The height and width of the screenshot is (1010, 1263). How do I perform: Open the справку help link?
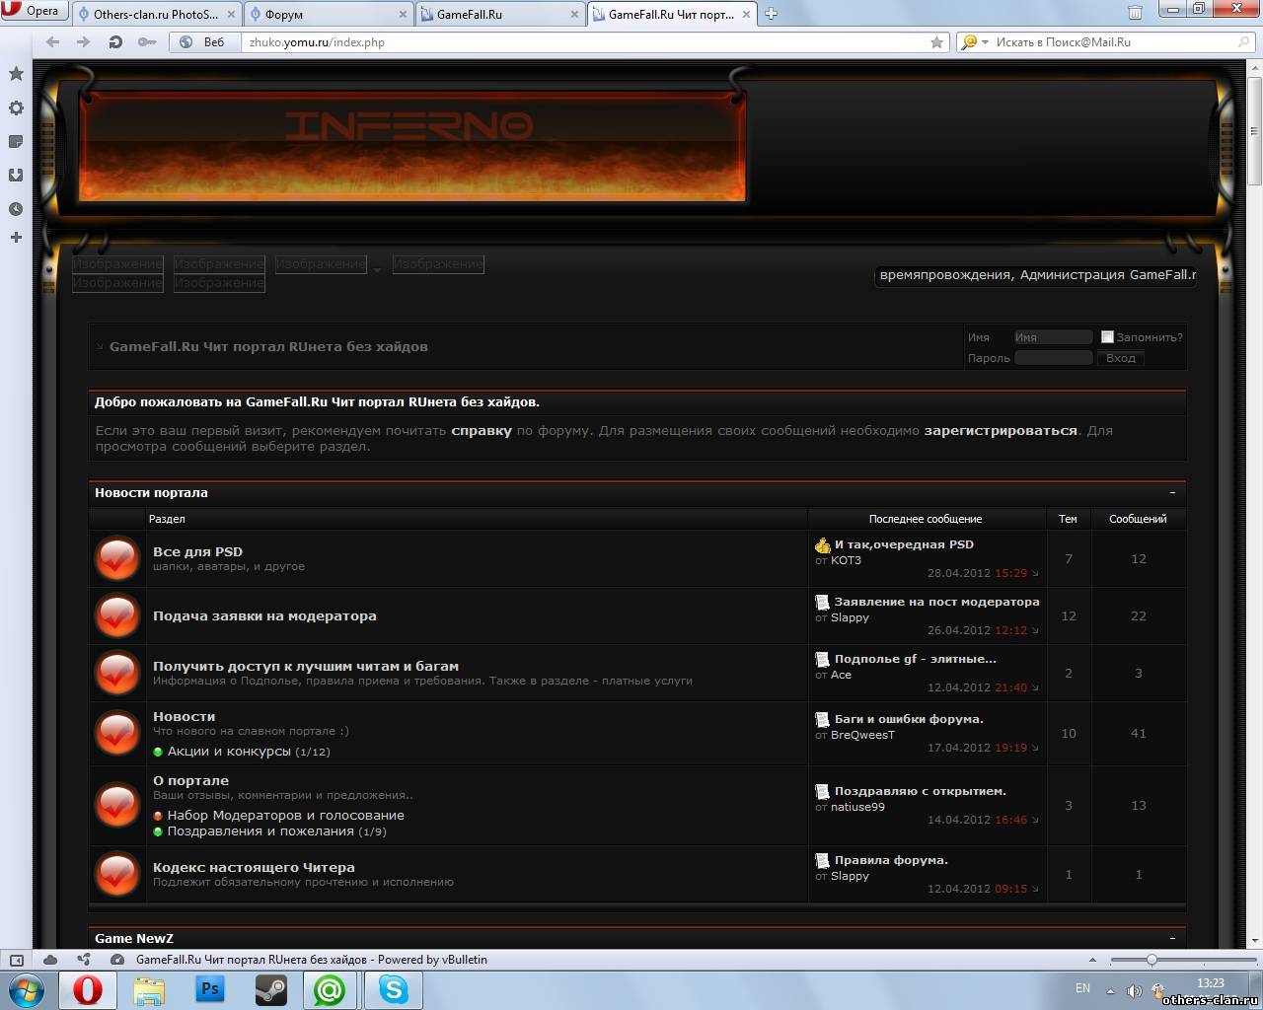click(x=482, y=430)
